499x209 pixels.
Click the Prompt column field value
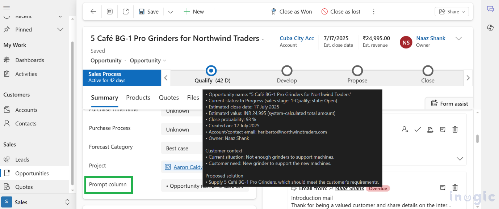pos(205,186)
